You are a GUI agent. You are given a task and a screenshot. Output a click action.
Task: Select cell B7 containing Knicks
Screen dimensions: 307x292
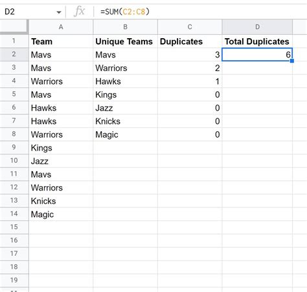(x=125, y=121)
